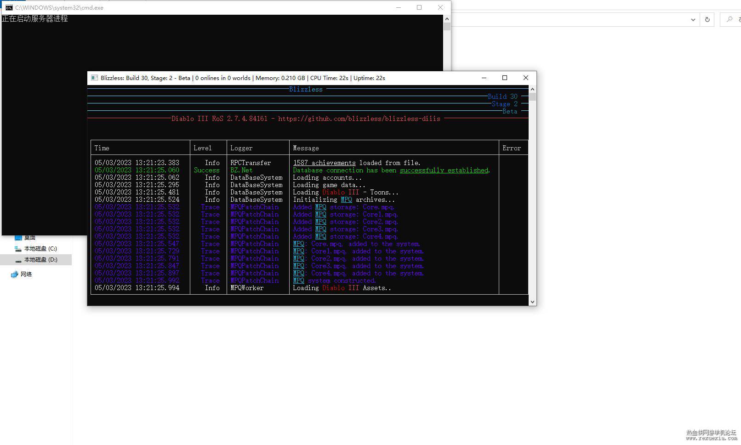Click the Blizzless banner title text

click(306, 89)
